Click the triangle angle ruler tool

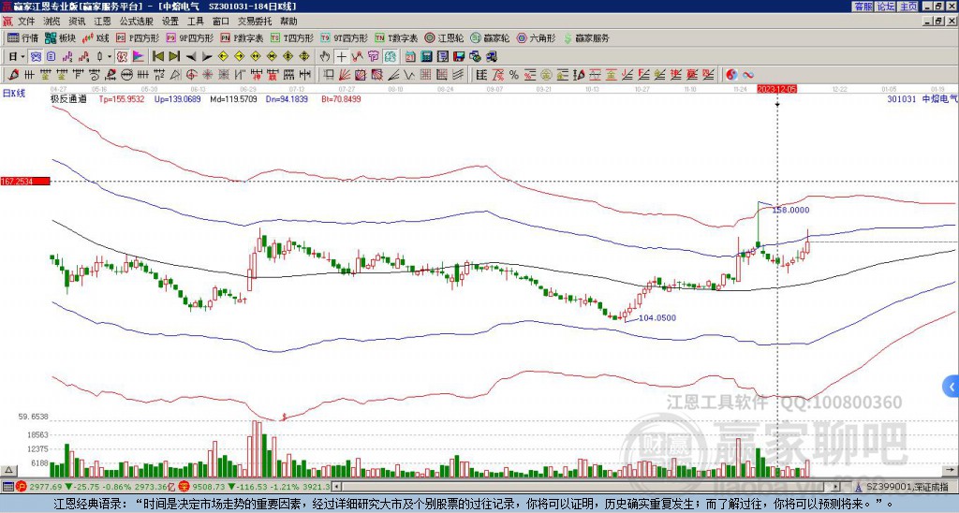[x=175, y=75]
